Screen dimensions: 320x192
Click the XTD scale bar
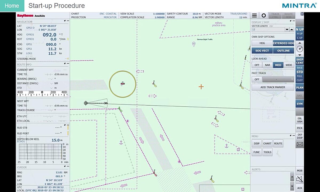point(42,94)
